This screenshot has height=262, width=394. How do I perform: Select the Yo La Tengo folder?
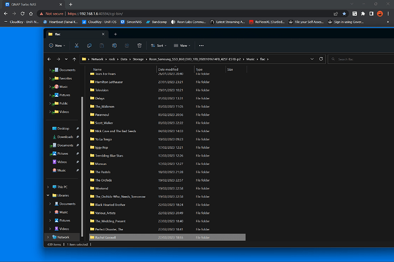(104, 139)
